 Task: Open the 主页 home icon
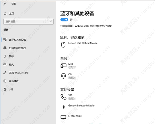5,13
